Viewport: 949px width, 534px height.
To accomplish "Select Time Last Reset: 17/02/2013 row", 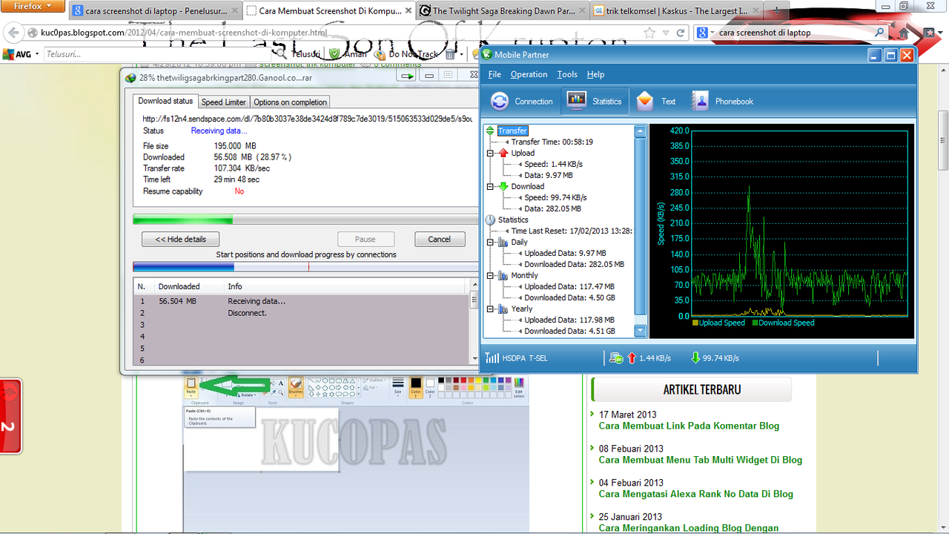I will point(572,231).
